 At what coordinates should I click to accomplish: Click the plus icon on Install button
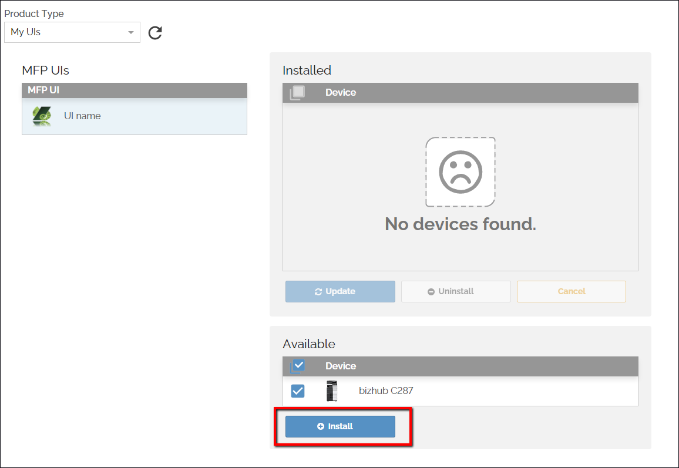321,427
